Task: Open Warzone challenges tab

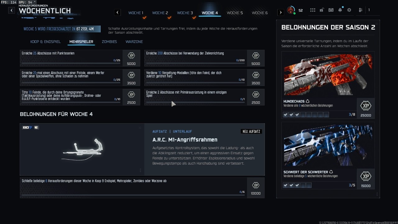Action: pos(134,42)
